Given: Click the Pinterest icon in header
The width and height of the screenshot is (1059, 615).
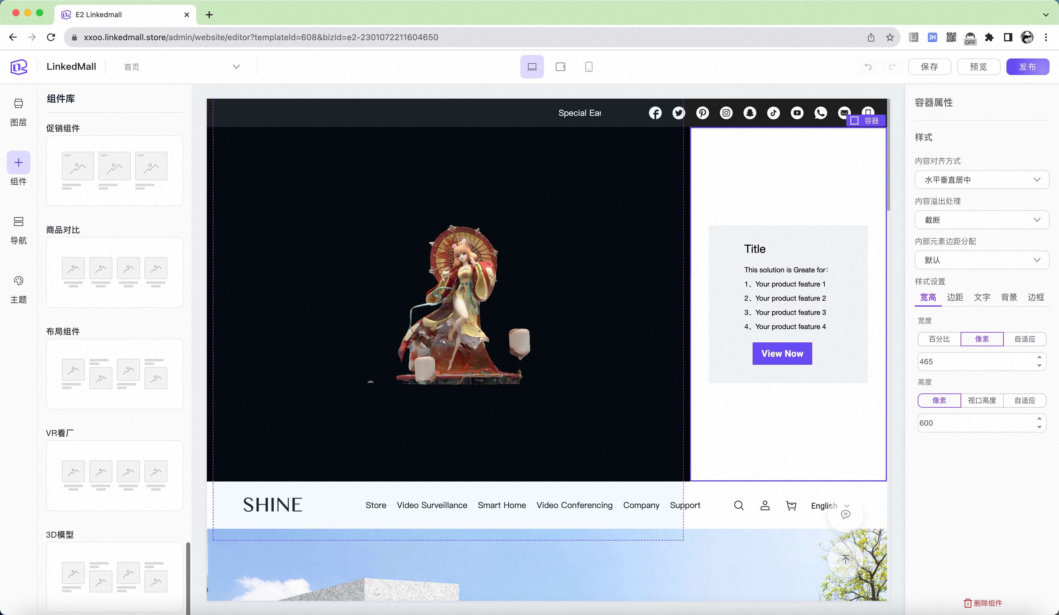Looking at the screenshot, I should 702,113.
